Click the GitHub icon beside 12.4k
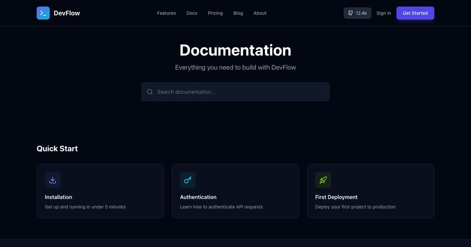Image resolution: width=471 pixels, height=247 pixels. (x=351, y=13)
